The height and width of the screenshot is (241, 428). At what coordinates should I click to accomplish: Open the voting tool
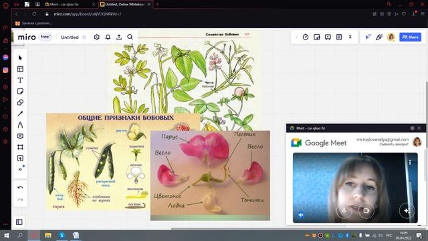click(316, 37)
